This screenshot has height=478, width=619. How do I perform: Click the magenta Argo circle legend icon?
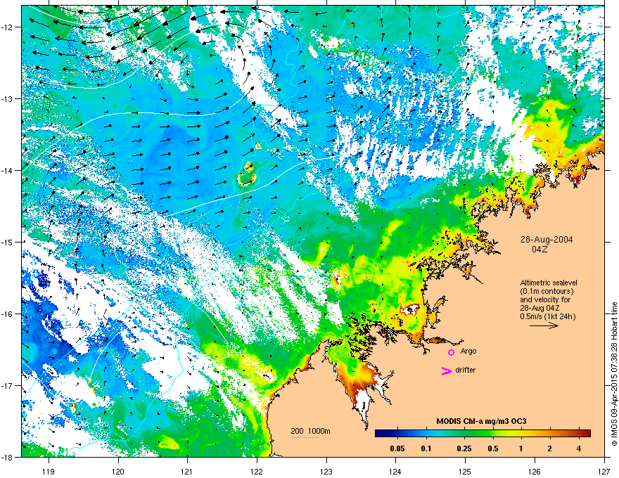(451, 352)
